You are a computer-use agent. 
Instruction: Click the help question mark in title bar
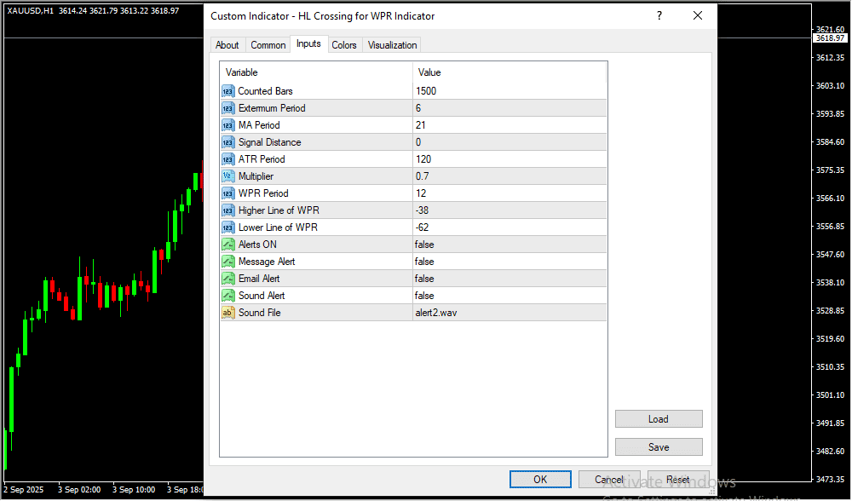tap(659, 15)
